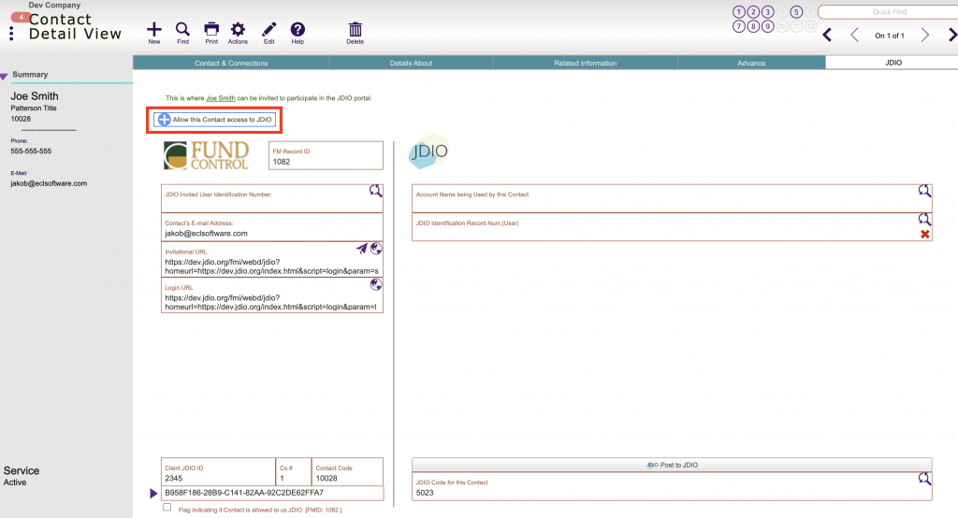Click the Print icon in toolbar
This screenshot has width=958, height=518.
[x=211, y=31]
